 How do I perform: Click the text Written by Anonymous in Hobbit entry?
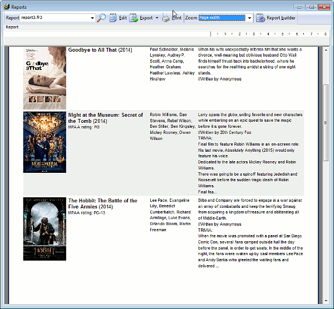[x=220, y=224]
